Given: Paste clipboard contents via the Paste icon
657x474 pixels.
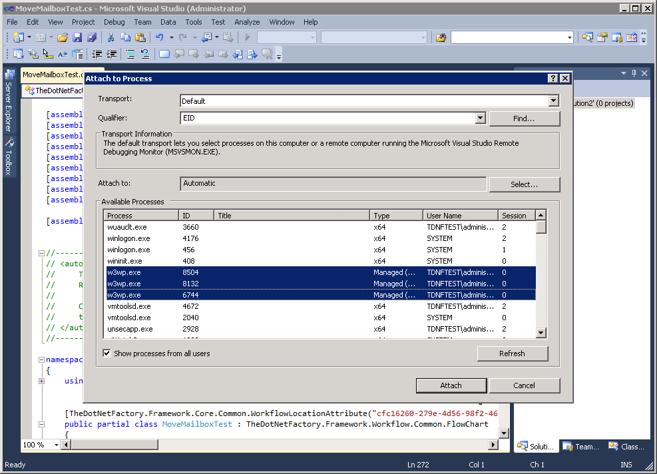Looking at the screenshot, I should click(141, 37).
